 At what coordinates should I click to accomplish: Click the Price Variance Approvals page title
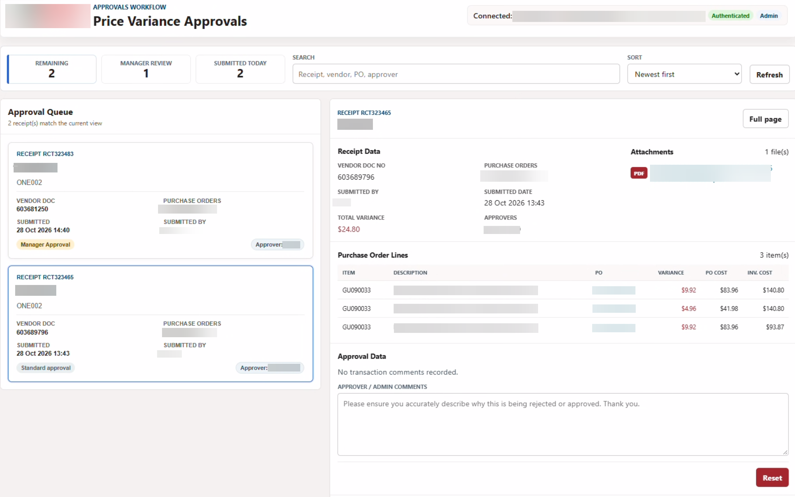click(x=170, y=21)
